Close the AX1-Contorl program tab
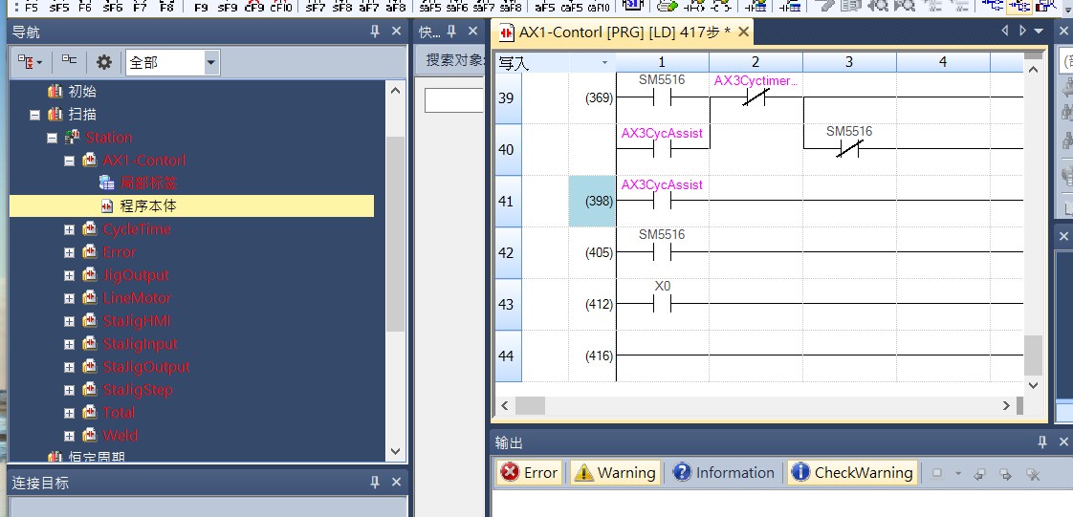The width and height of the screenshot is (1073, 517). (x=742, y=32)
